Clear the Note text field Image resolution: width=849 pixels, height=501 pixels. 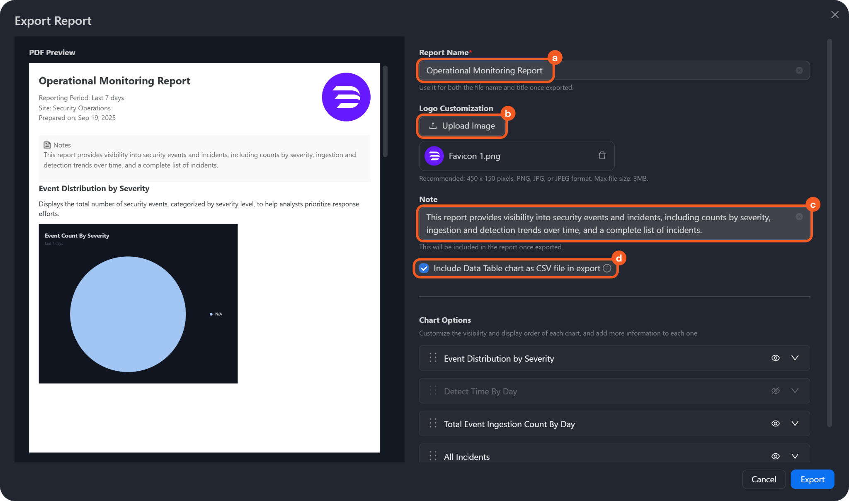click(799, 217)
